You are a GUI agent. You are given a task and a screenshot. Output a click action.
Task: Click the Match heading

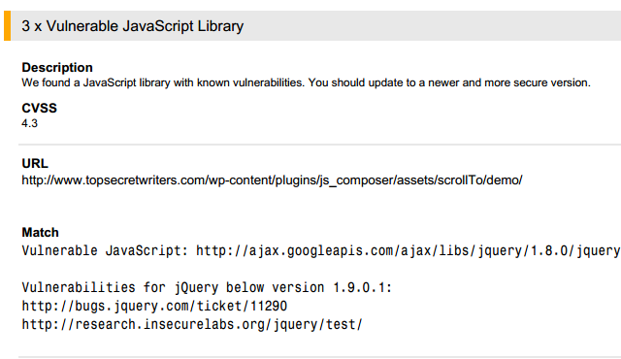tap(40, 232)
